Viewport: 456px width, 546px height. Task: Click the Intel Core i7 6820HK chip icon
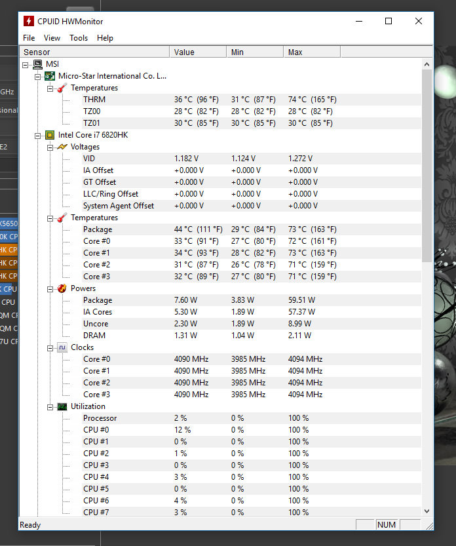[50, 135]
